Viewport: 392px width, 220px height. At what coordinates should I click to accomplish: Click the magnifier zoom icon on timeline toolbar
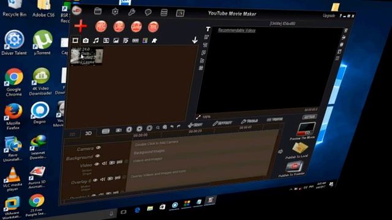click(158, 128)
